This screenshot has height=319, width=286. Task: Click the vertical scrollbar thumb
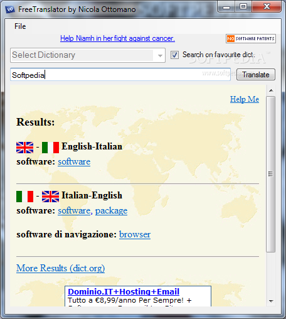pos(271,174)
